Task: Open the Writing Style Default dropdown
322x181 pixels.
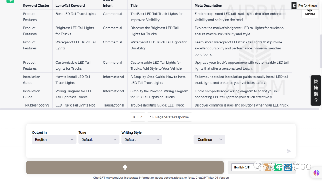Action: click(142, 139)
